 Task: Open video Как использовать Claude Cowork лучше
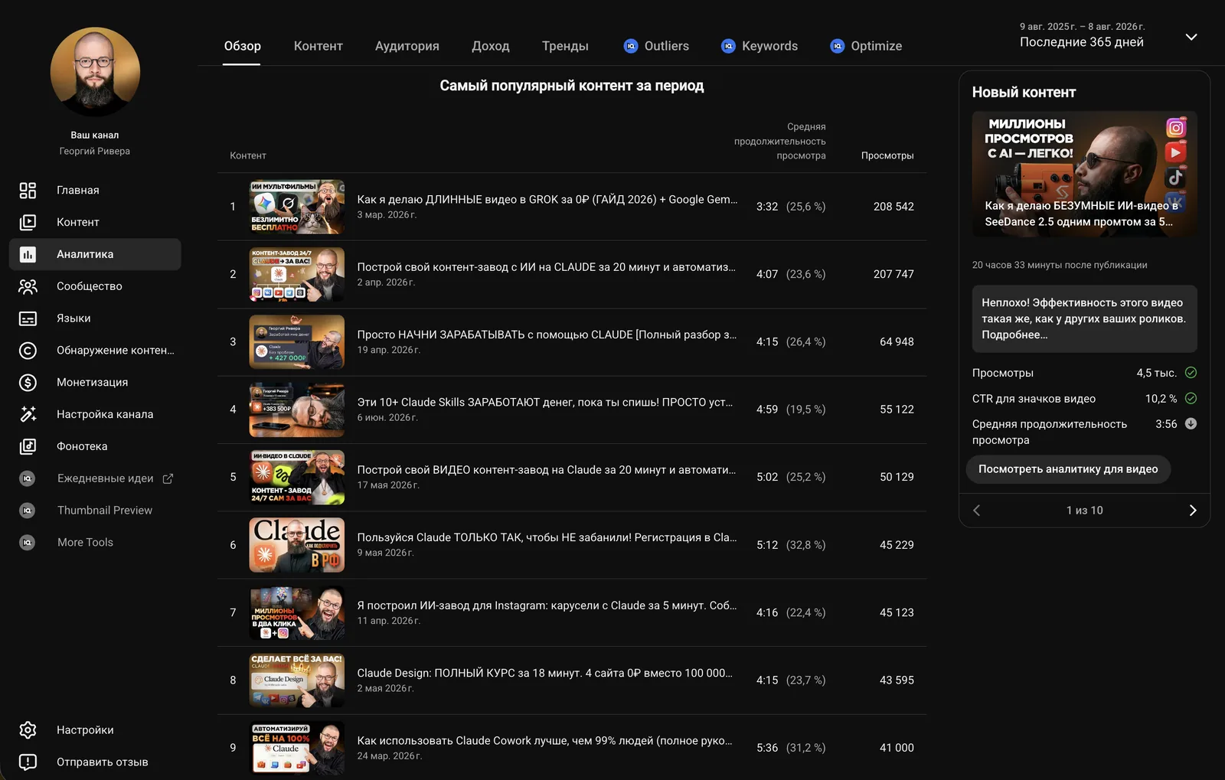(545, 741)
